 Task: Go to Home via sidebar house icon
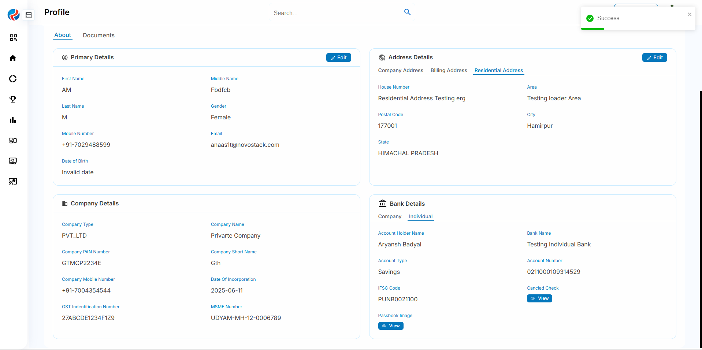point(13,58)
